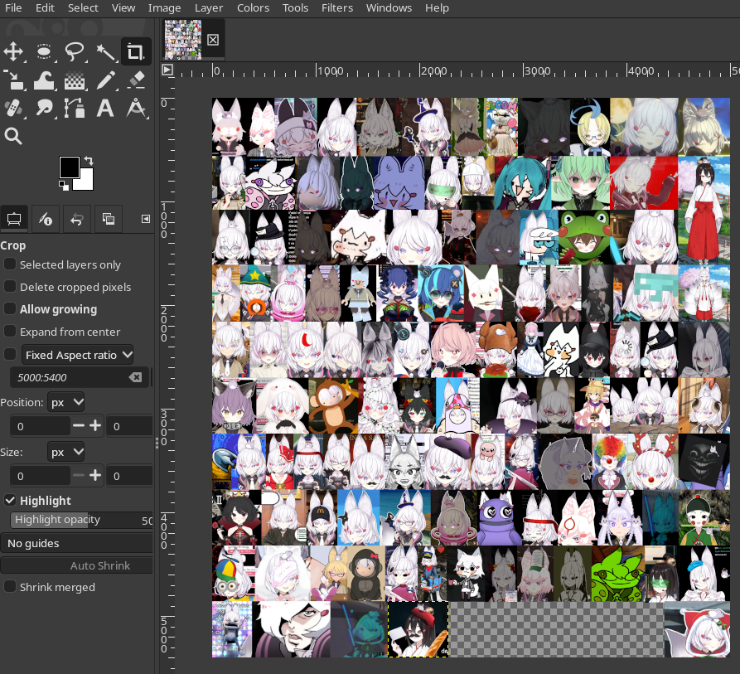Open the Colors menu
The image size is (740, 674).
point(253,8)
